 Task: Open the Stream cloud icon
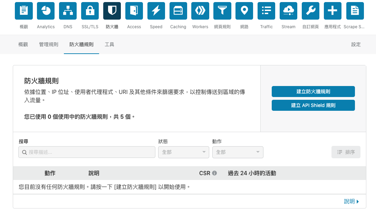point(288,11)
